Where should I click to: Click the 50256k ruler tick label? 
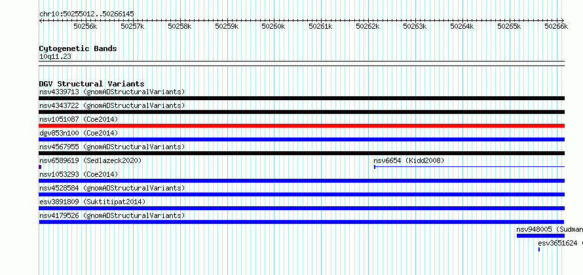[86, 26]
